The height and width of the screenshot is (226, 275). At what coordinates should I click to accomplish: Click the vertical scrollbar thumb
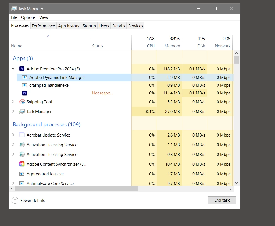click(236, 60)
